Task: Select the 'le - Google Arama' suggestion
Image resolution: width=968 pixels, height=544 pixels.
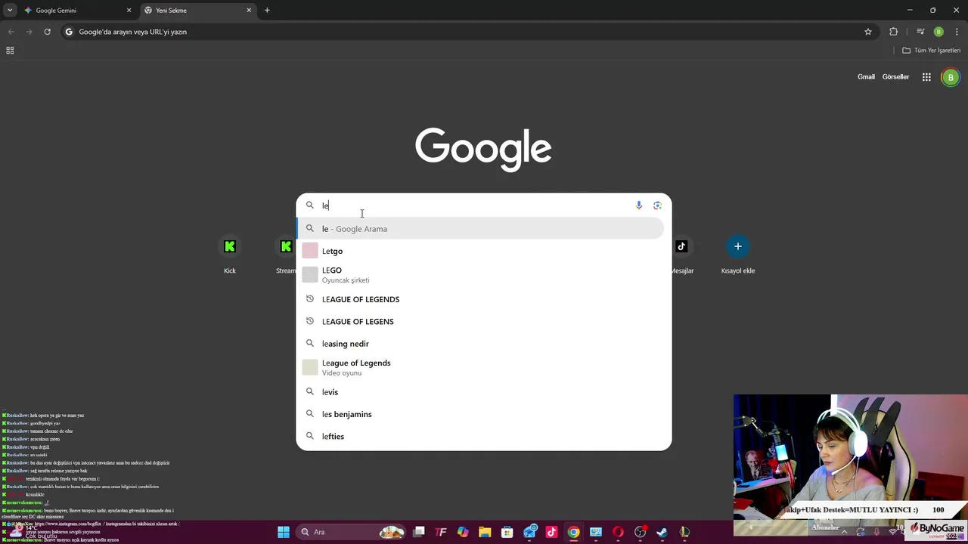Action: pos(480,229)
